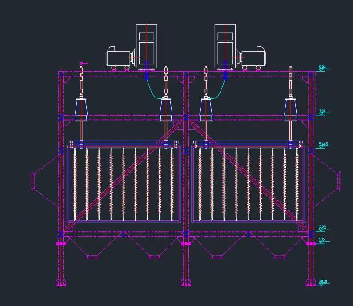The width and height of the screenshot is (353, 306).
Task: Select the 7.04 elevation marker
Action: click(322, 111)
